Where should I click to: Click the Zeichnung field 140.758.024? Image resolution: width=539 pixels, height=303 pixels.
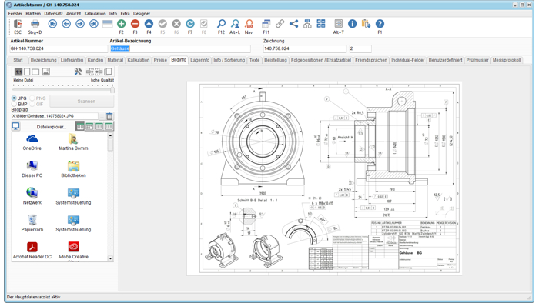pyautogui.click(x=305, y=48)
